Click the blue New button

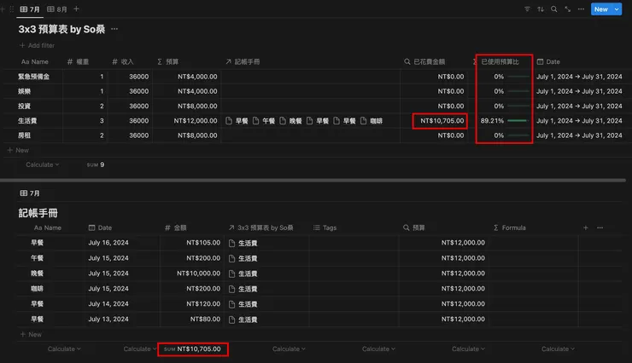601,9
